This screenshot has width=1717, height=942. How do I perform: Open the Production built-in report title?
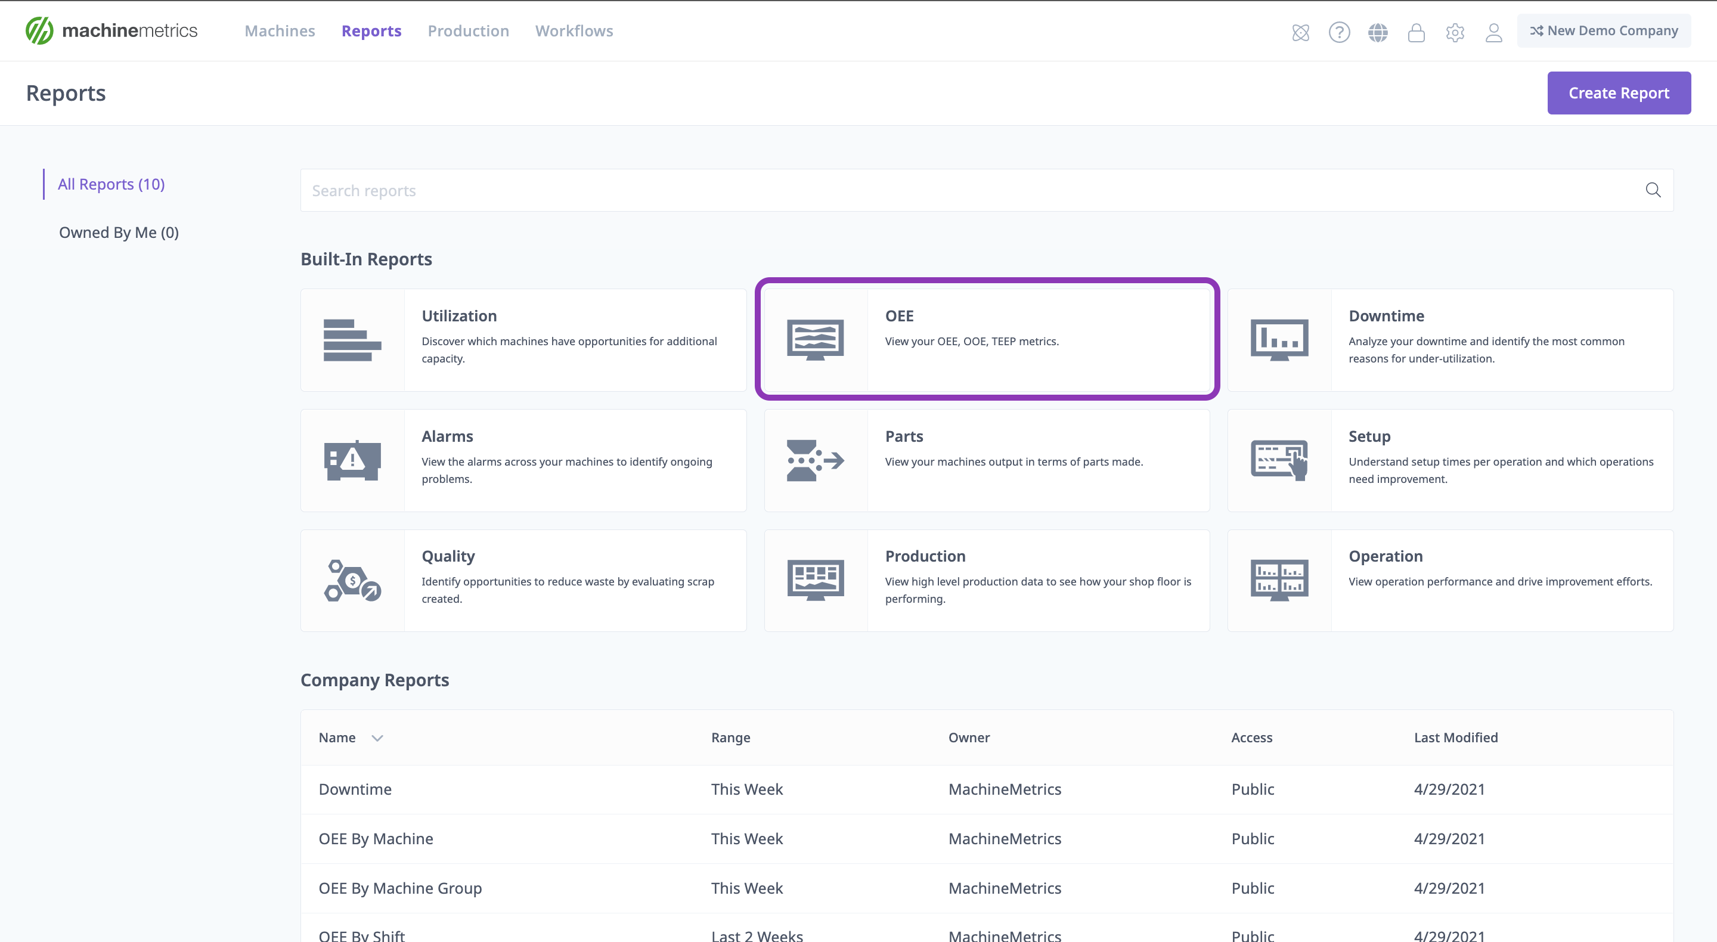[x=925, y=556]
